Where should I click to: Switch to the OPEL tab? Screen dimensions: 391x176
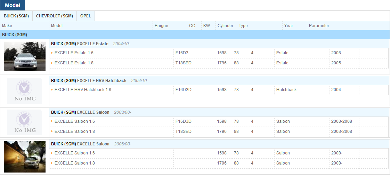click(85, 16)
